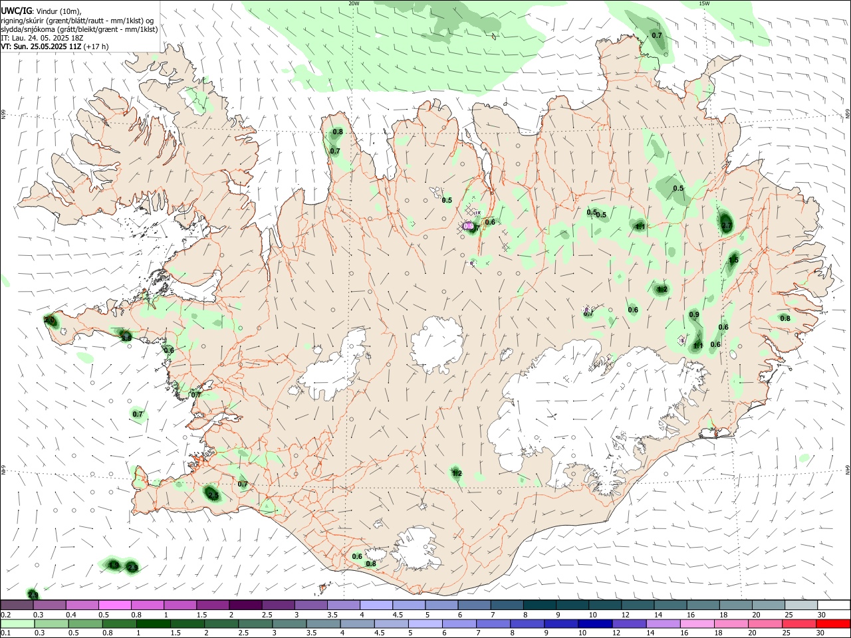Click the '2.0' precipitation value at Snæfellsnes tip
Viewport: 851px width, 638px height.
click(49, 320)
